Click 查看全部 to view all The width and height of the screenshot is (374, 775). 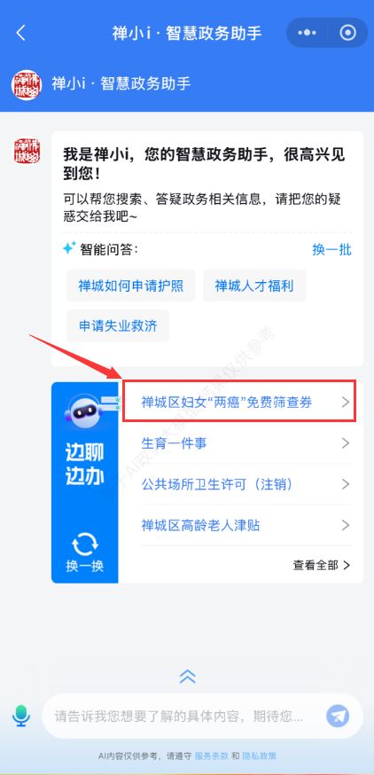(322, 565)
